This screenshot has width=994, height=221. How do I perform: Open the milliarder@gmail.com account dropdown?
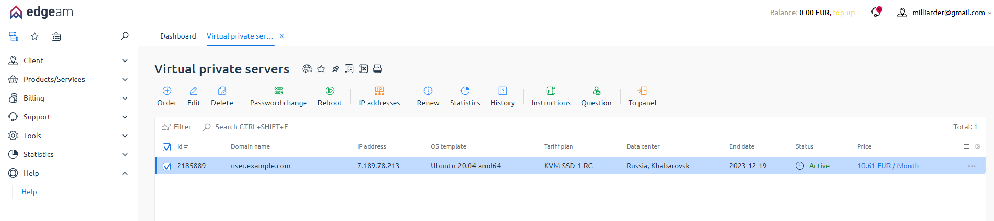pyautogui.click(x=944, y=13)
